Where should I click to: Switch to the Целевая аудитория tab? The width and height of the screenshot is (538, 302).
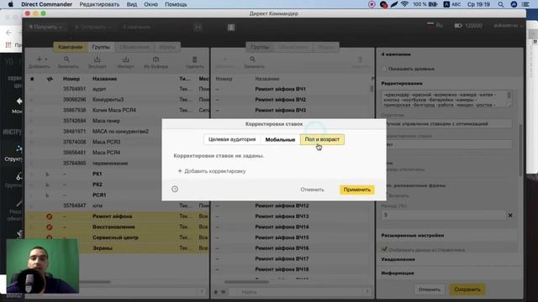point(232,139)
